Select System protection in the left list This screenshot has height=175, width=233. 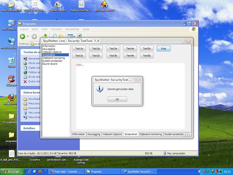55,61
